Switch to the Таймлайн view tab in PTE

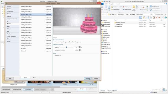coord(91,89)
